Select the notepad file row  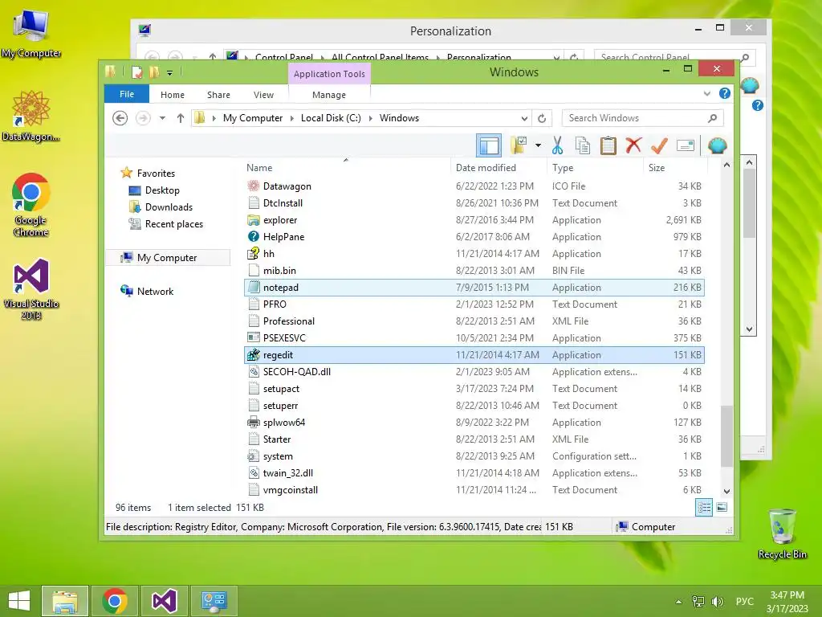[474, 288]
